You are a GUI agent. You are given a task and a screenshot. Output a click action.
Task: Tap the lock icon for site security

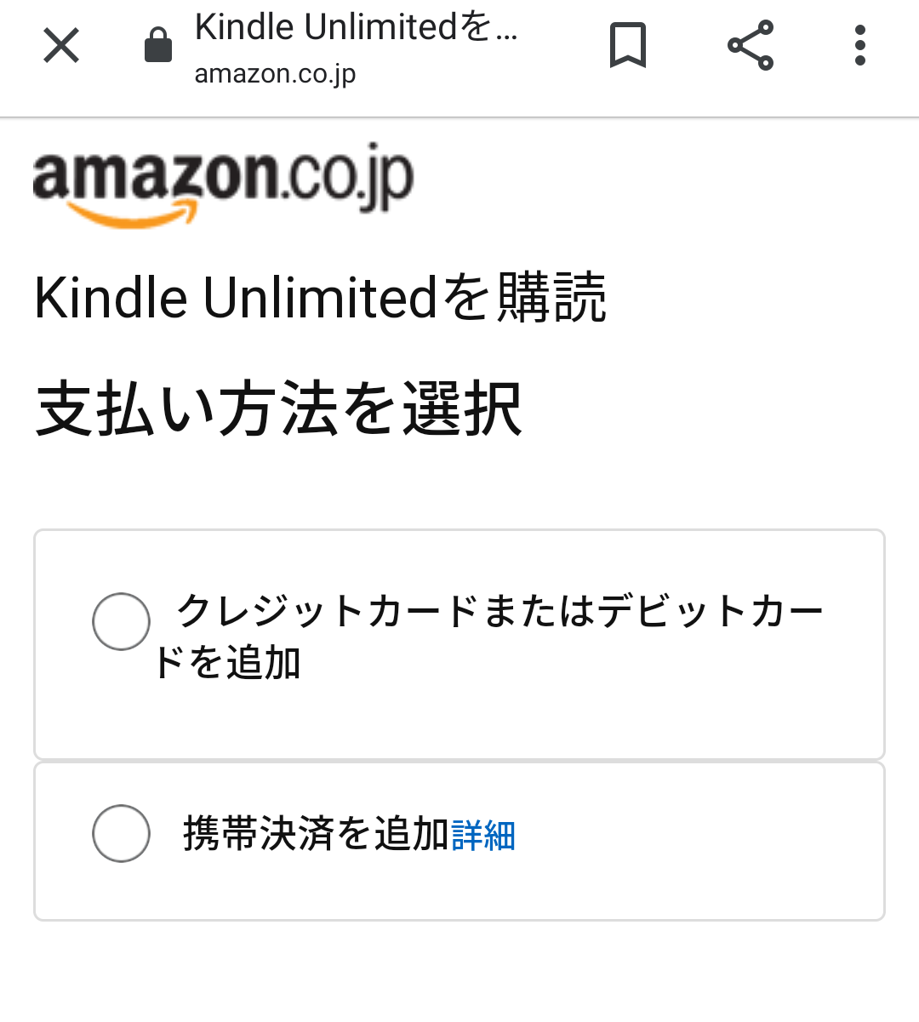[158, 46]
